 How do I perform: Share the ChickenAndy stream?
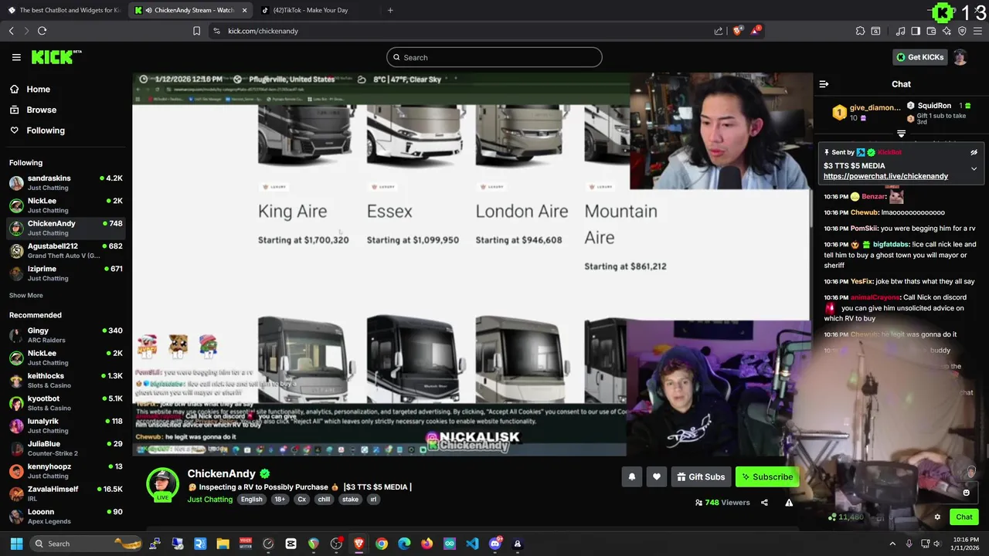764,503
